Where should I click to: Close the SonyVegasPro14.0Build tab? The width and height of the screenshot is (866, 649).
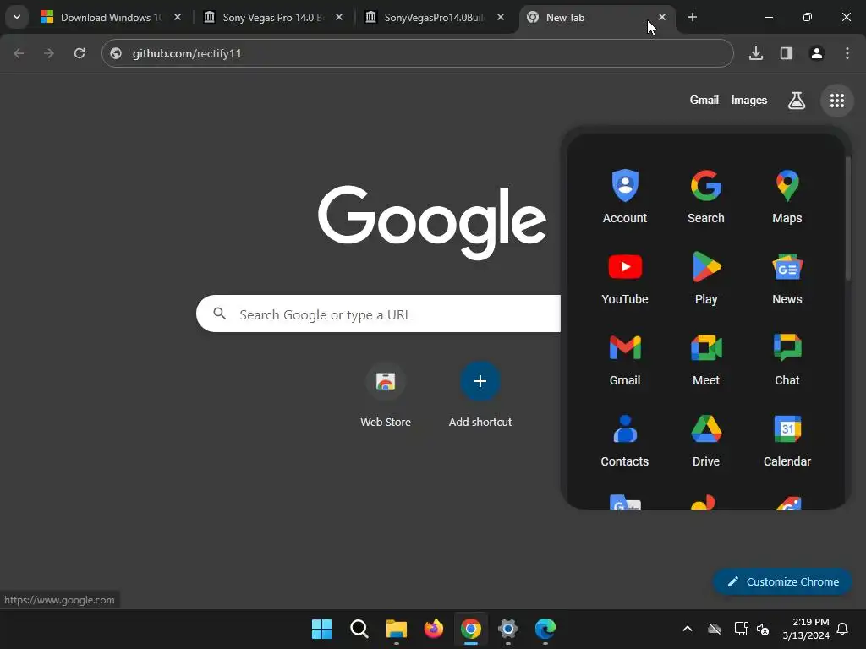point(501,17)
